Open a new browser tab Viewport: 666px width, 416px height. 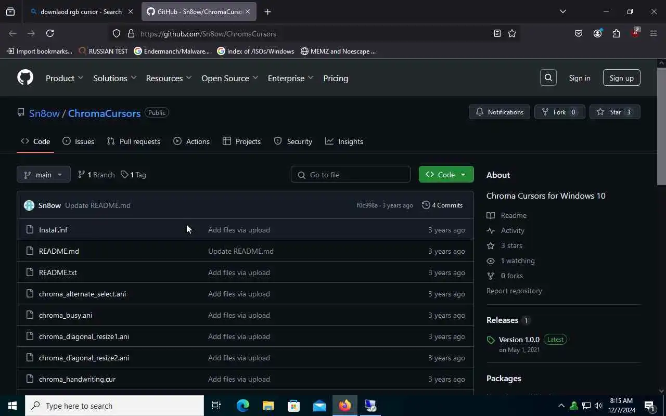[x=267, y=11]
